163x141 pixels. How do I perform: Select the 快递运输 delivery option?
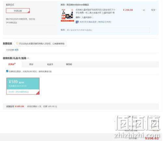click(x=18, y=11)
